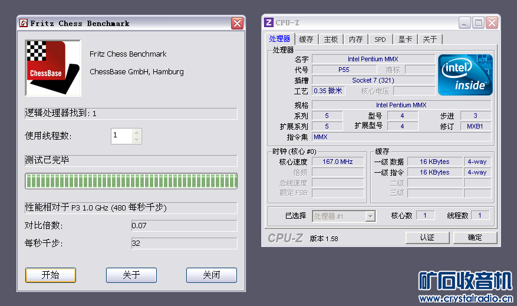Click the 确定 button in CPU-Z
Screen dimensions: 517x306
point(475,238)
